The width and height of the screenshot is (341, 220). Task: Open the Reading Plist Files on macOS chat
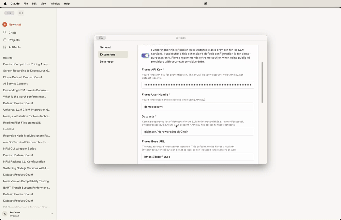point(22,123)
